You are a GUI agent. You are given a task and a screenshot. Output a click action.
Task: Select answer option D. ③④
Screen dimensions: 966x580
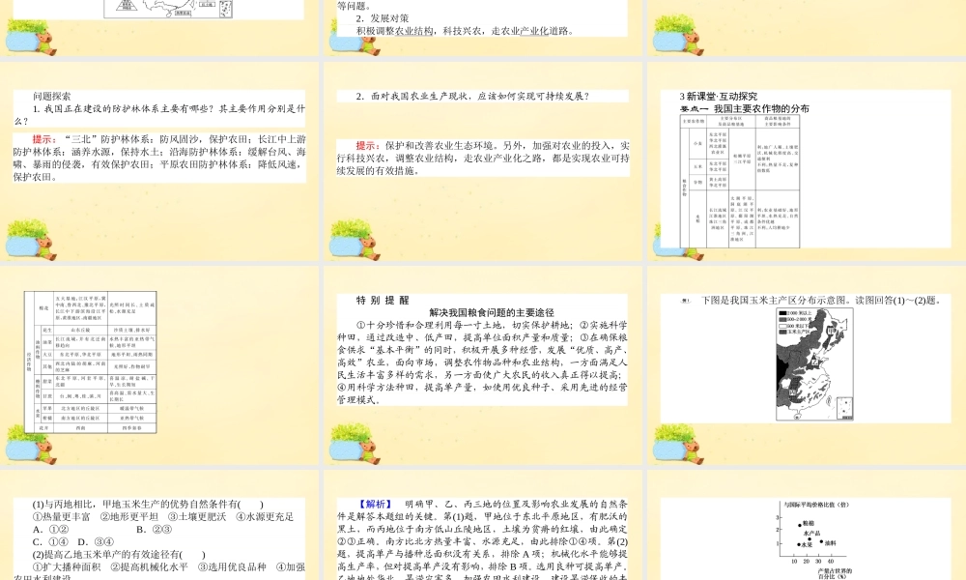96,541
